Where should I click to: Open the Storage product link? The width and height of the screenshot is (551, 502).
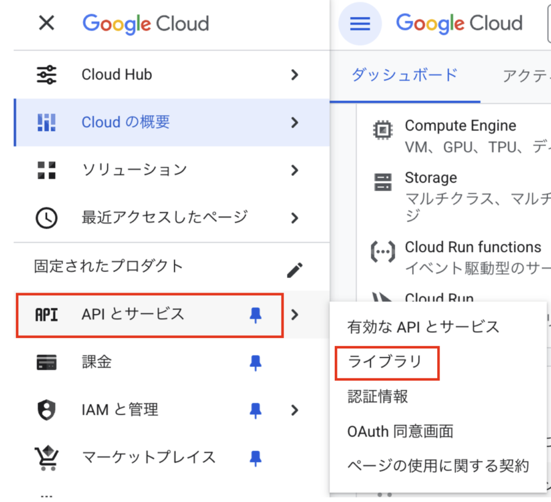click(430, 178)
